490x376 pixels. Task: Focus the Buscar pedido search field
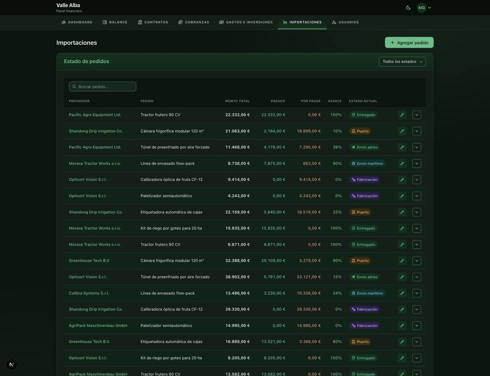tap(102, 86)
